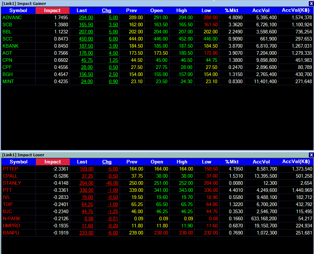
Task: Open STANLY change -46.00 link
Action: pyautogui.click(x=112, y=183)
